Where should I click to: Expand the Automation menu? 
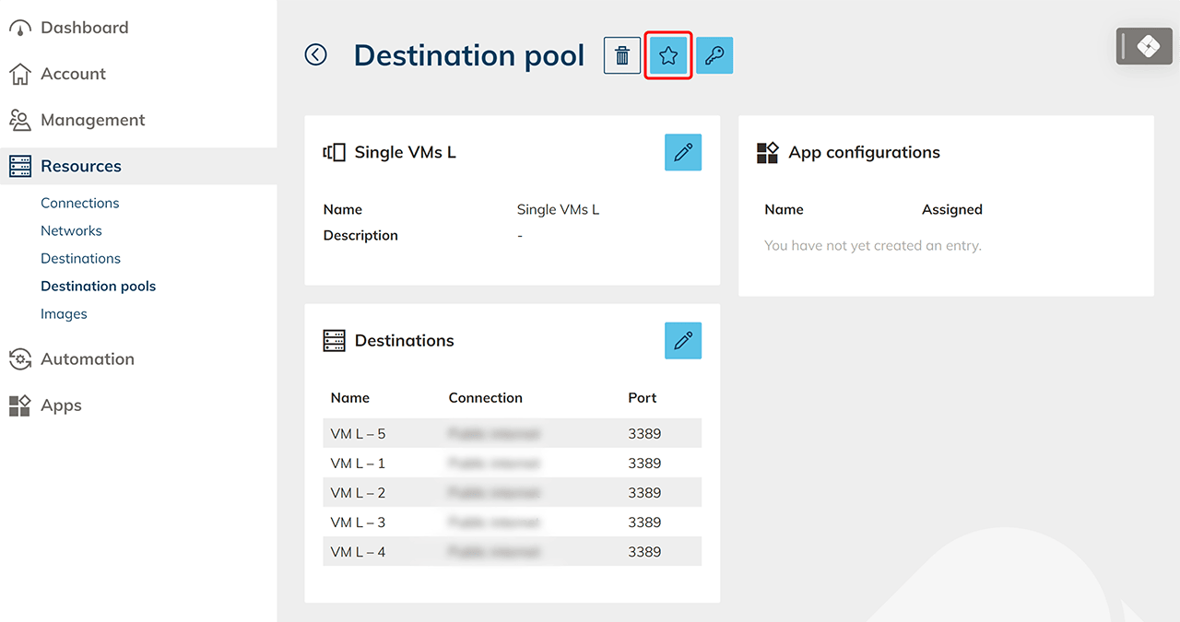88,359
